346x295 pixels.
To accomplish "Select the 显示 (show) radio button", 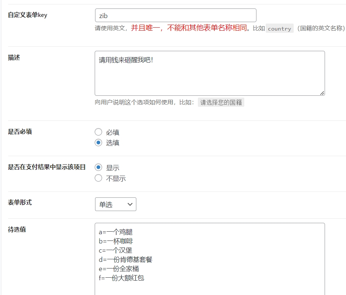I will click(98, 167).
